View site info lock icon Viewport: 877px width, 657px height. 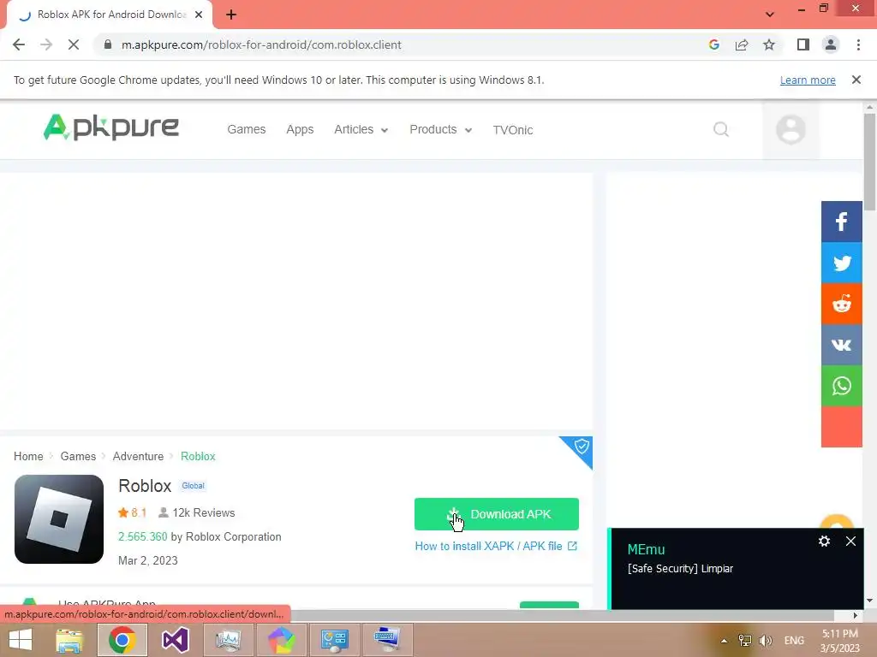point(108,44)
